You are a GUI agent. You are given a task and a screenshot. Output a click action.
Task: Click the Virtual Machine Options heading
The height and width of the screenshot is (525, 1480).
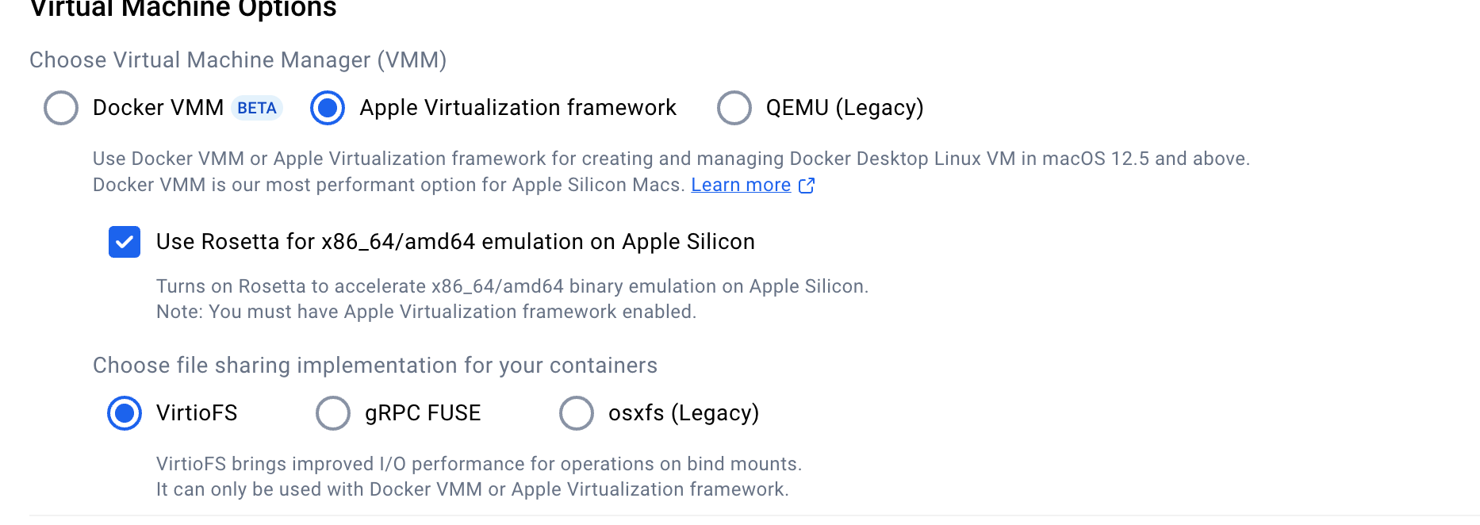(183, 10)
